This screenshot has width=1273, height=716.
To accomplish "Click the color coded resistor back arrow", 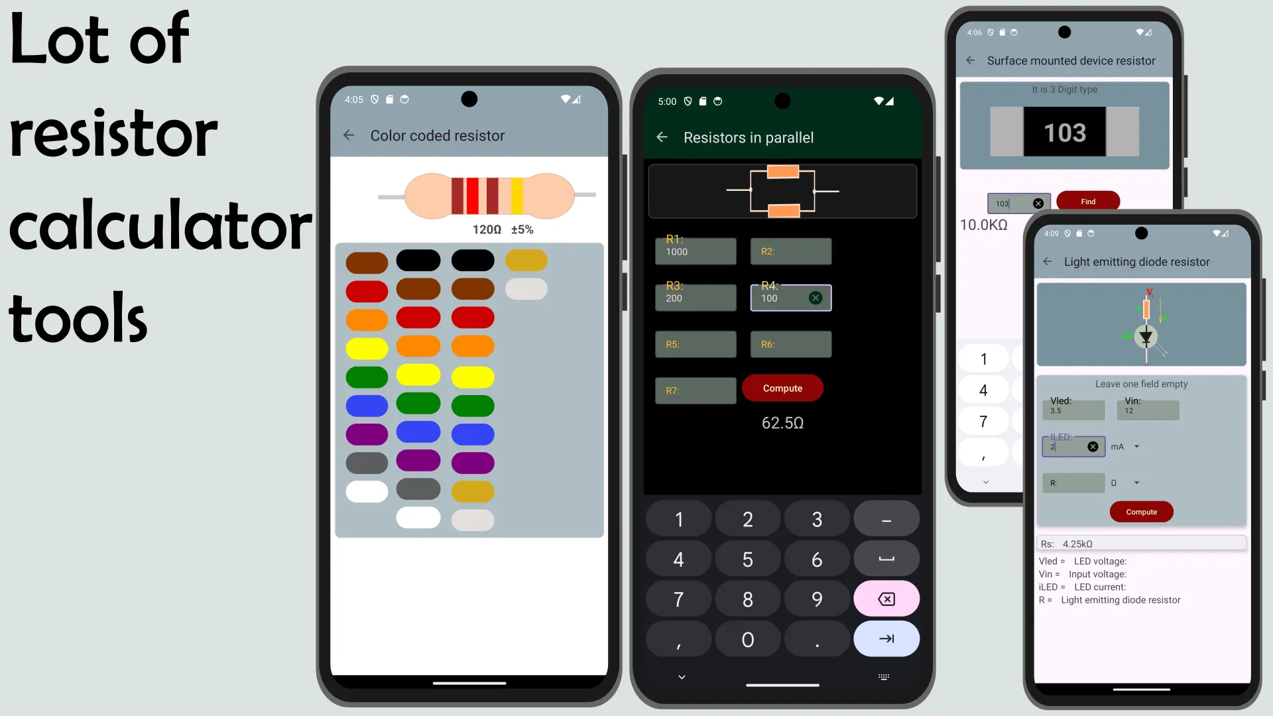I will (x=349, y=135).
